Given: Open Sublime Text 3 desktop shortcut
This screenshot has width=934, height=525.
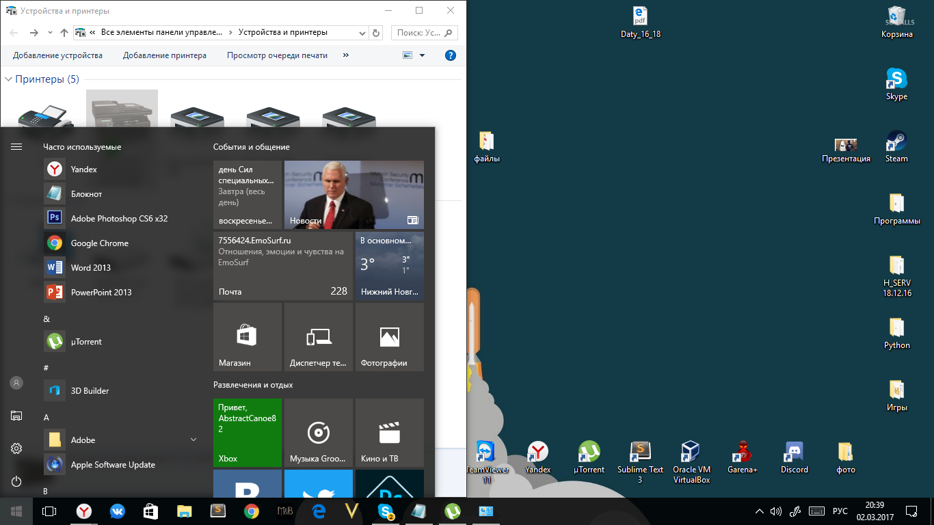Looking at the screenshot, I should 641,462.
